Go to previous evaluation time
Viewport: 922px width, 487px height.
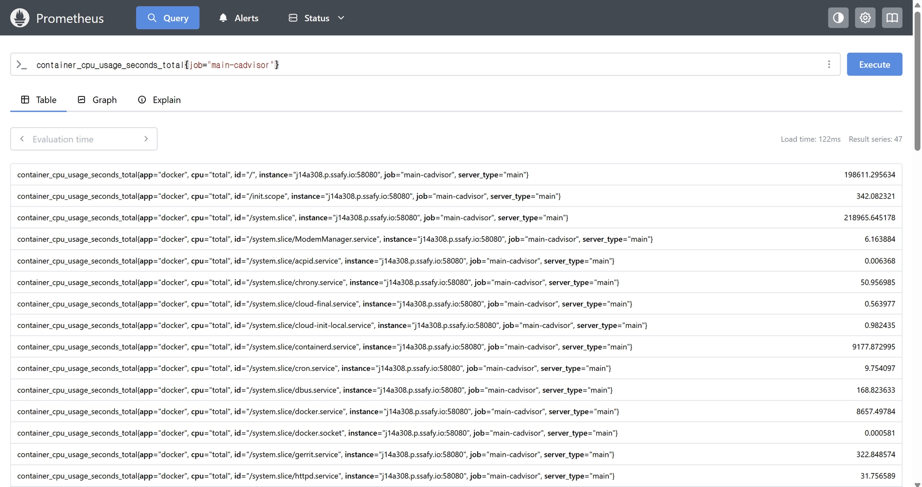coord(22,139)
